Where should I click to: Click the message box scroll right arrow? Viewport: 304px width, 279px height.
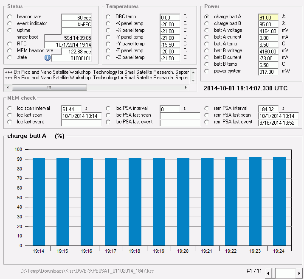click(186, 87)
